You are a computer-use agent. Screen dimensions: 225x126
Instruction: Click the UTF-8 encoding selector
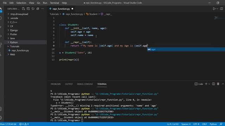tap(196, 124)
